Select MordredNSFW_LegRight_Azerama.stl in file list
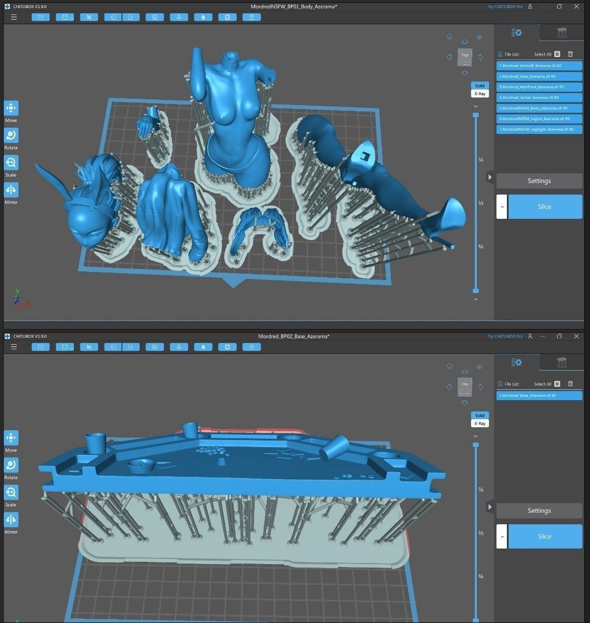The image size is (590, 623). coord(539,129)
